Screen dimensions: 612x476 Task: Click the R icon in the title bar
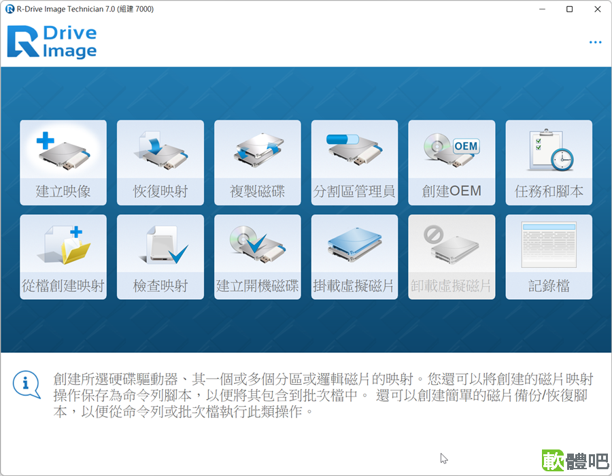tap(9, 9)
